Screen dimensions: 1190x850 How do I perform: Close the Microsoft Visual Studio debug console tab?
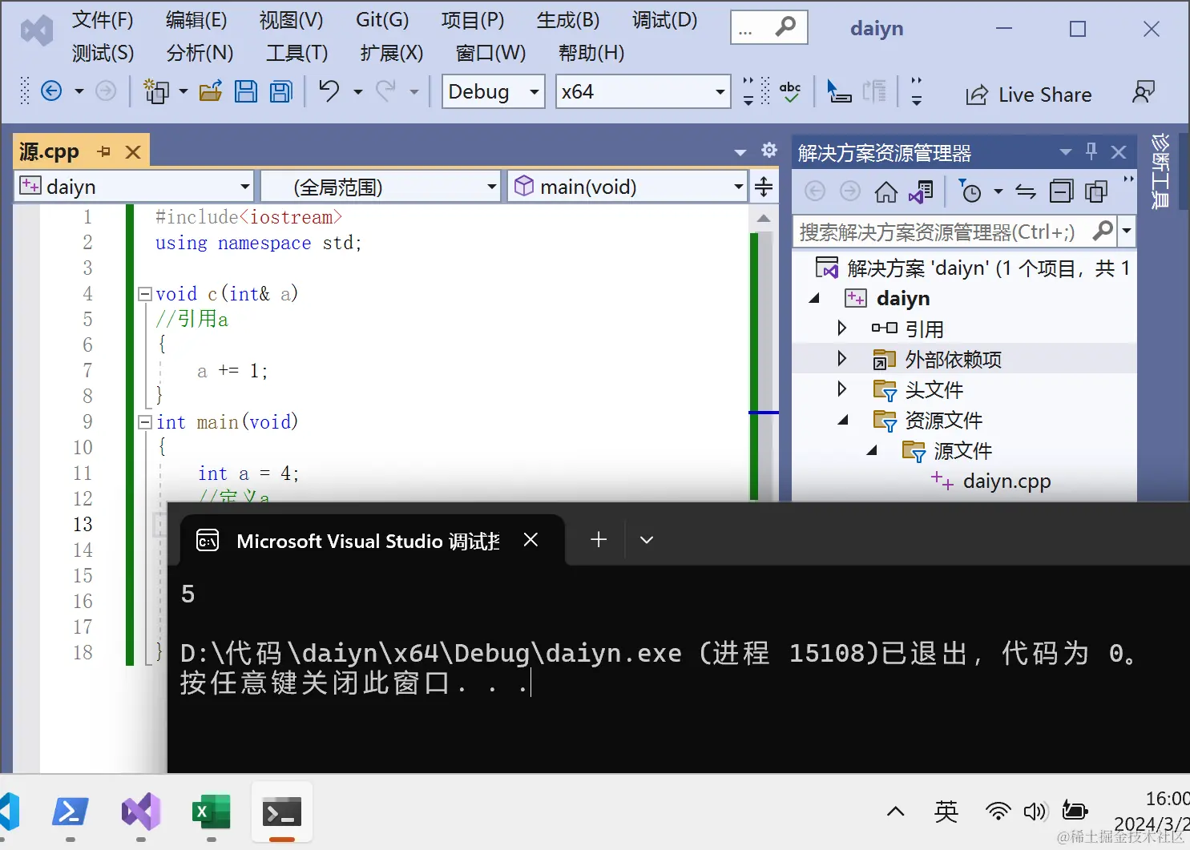[x=530, y=540]
